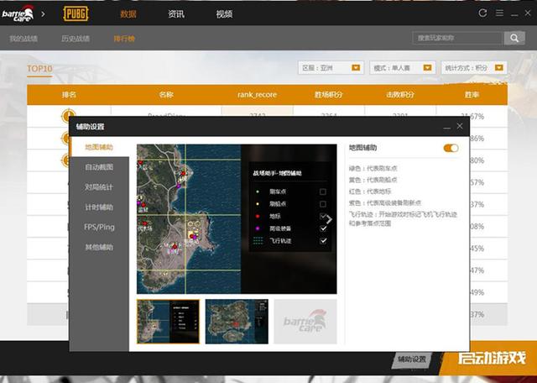Open the 模式:单人 dropdown
The image size is (537, 383).
pos(403,68)
